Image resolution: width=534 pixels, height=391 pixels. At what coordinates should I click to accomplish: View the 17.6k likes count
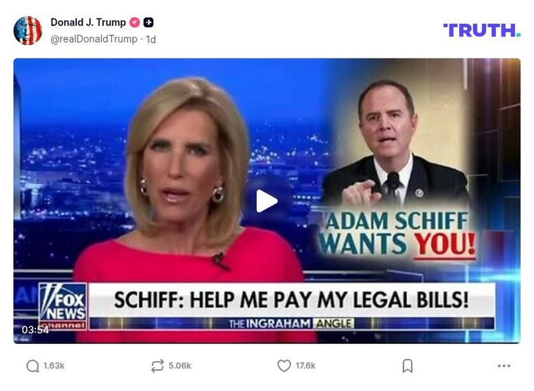point(306,366)
